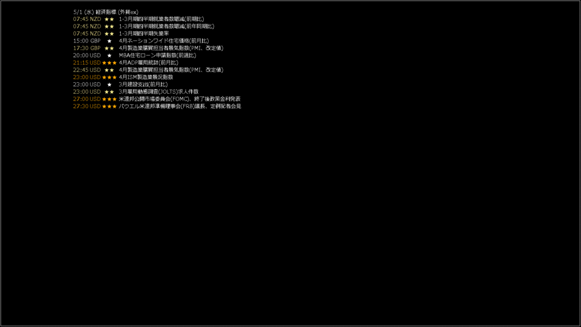The width and height of the screenshot is (581, 327).
Task: Click the two stars on first 07:45 NZD row
Action: coord(110,19)
